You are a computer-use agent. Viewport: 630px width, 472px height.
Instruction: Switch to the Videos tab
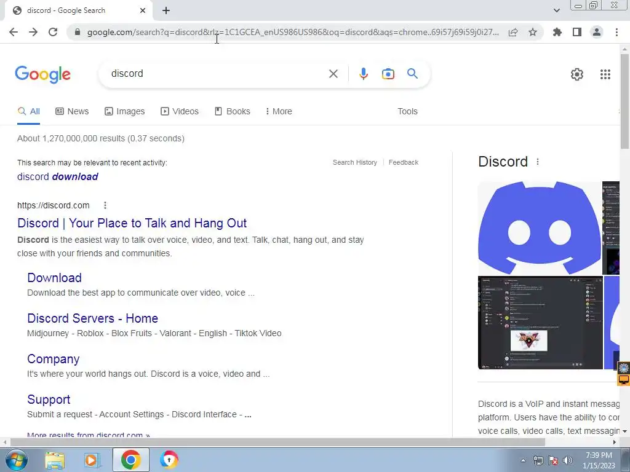tap(179, 112)
